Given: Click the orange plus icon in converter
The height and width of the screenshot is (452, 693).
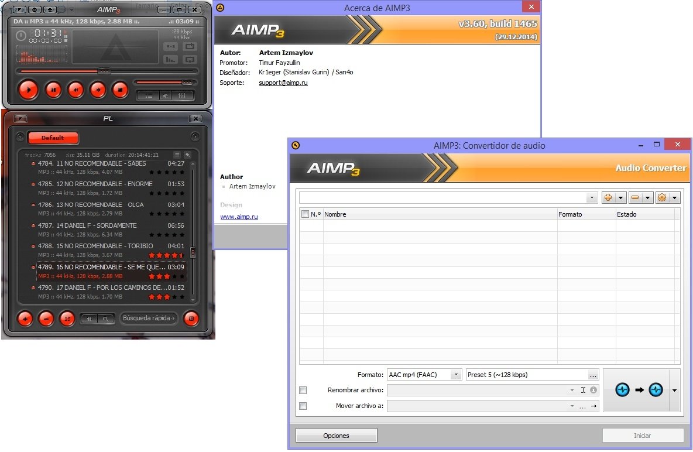Looking at the screenshot, I should (x=608, y=198).
